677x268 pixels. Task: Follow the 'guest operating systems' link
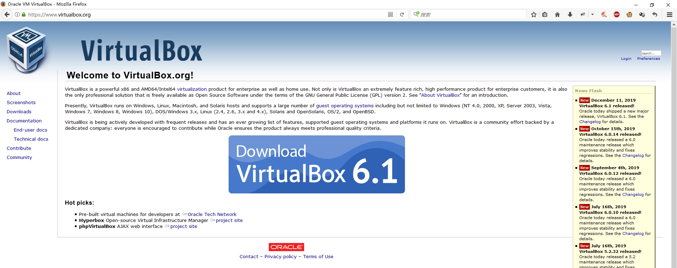coord(345,106)
